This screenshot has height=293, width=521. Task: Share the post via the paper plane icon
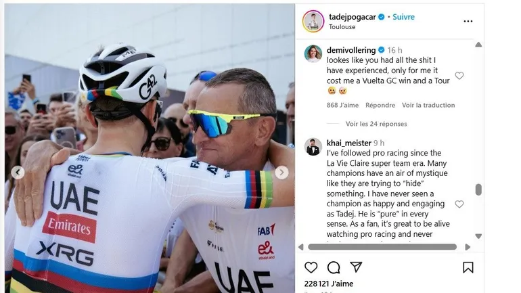pos(356,267)
